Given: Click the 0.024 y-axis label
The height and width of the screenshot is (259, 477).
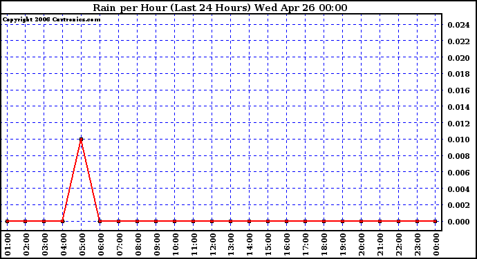Looking at the screenshot, I should pos(458,25).
